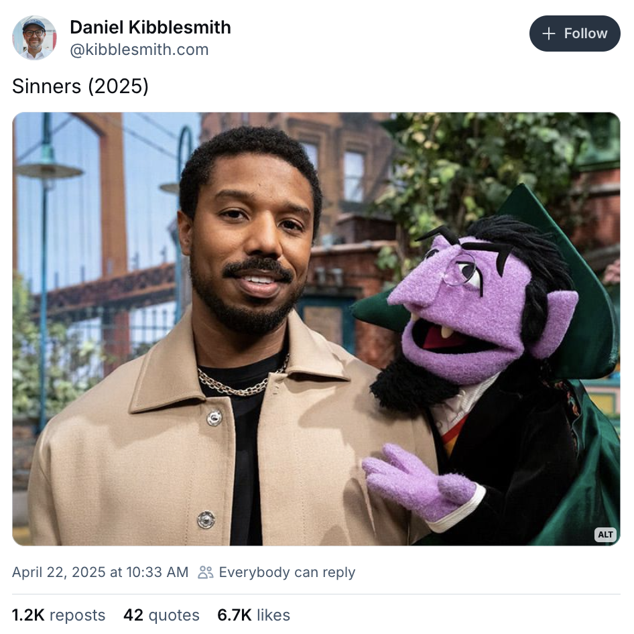The width and height of the screenshot is (634, 634).
Task: Open the Daniel Kibblesmith display name link
Action: pyautogui.click(x=150, y=27)
